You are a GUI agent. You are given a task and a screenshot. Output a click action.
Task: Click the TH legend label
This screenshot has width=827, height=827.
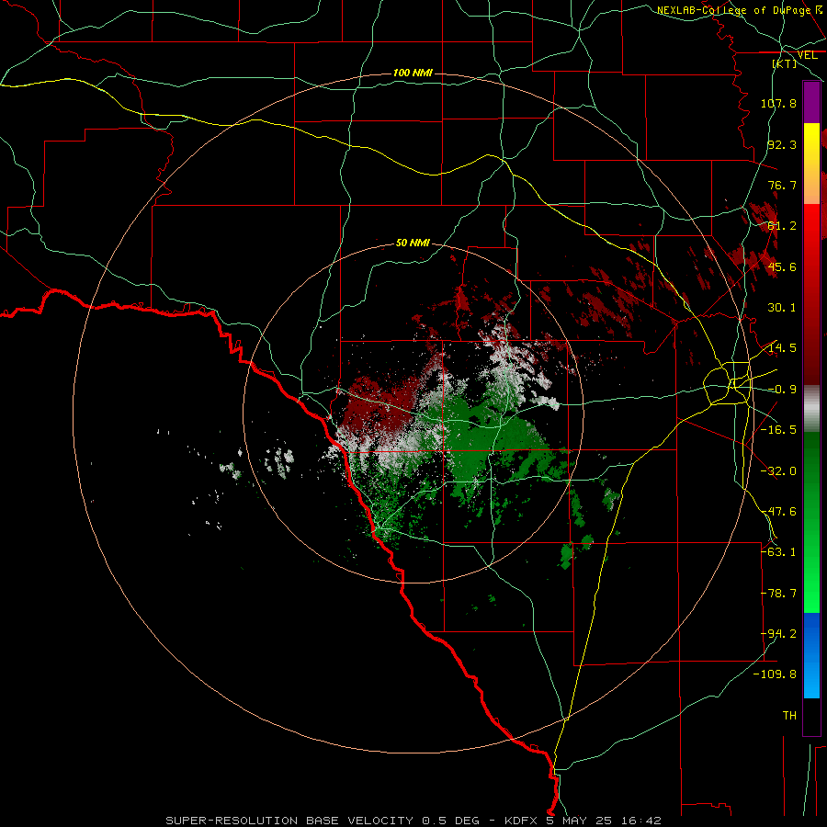(x=789, y=716)
